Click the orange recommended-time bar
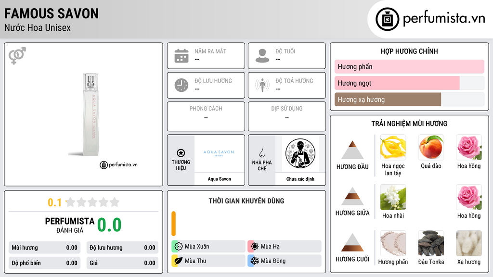This screenshot has width=493, height=277. point(173,224)
